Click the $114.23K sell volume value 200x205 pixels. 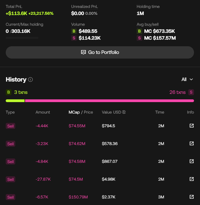tap(90, 38)
